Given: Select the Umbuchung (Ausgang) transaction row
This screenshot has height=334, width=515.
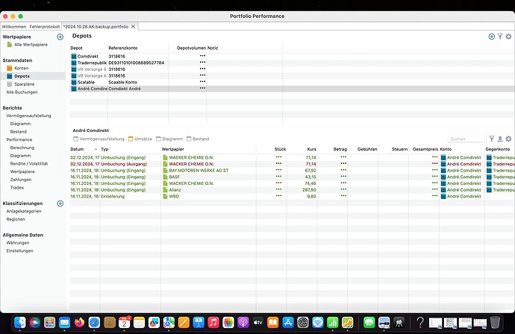Looking at the screenshot, I should coord(293,164).
